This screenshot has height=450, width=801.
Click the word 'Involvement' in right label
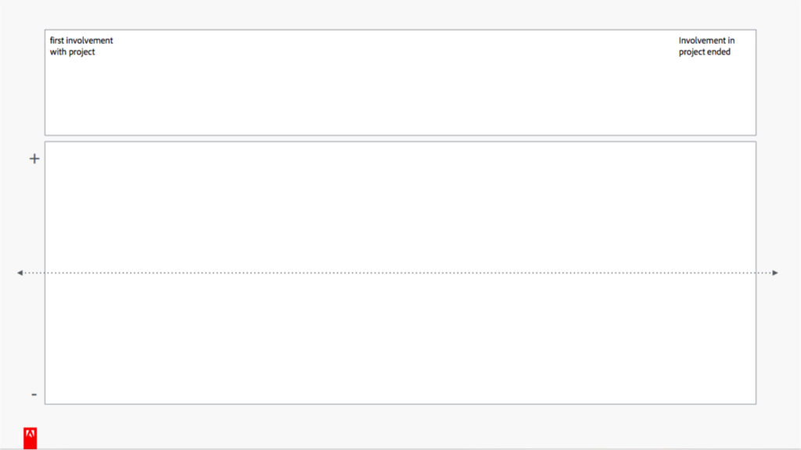click(x=702, y=41)
